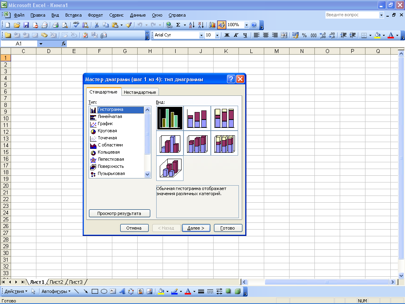Viewport: 405px width, 304px height.
Task: Select chart type Лепестковая
Action: [x=111, y=159]
